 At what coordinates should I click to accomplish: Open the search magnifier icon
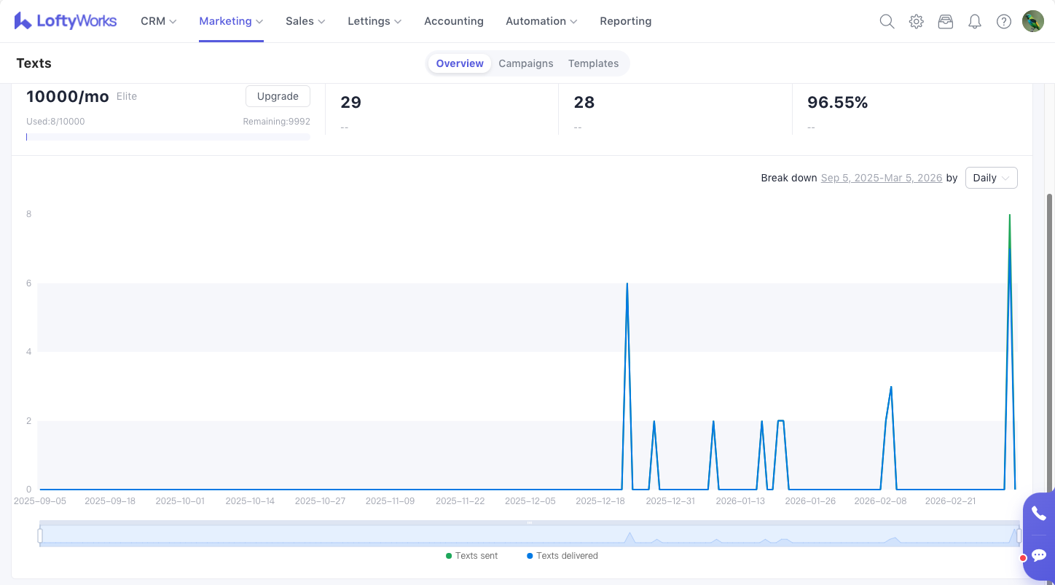coord(887,21)
